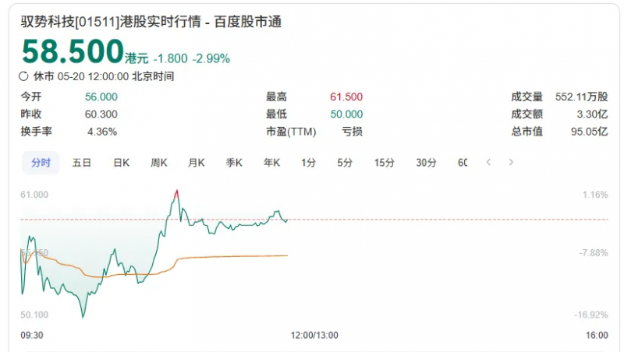The image size is (624, 352).
Task: Click the current price 58.500
Action: [73, 51]
